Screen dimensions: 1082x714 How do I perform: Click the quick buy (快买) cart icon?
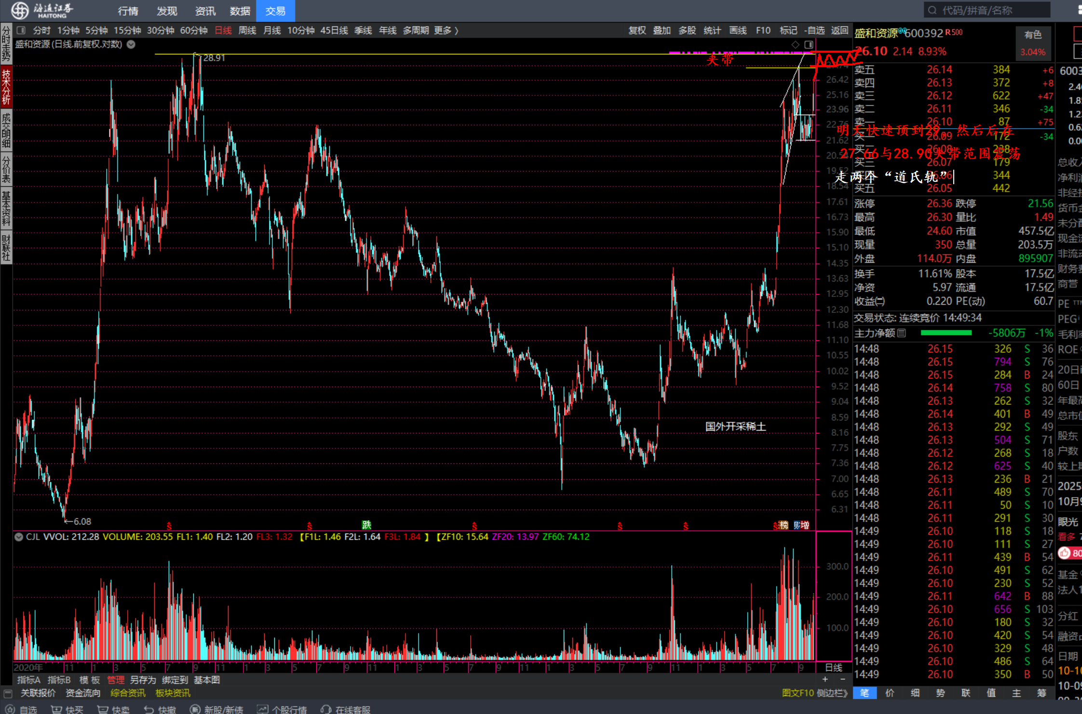click(x=57, y=709)
